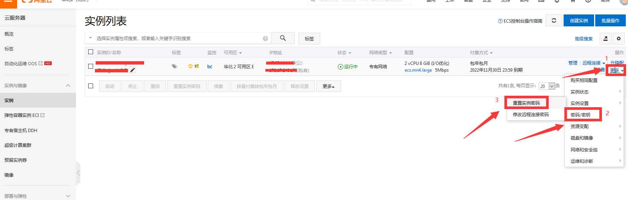Collapse the 实例与镜像 sidebar section
The width and height of the screenshot is (628, 200).
click(68, 86)
